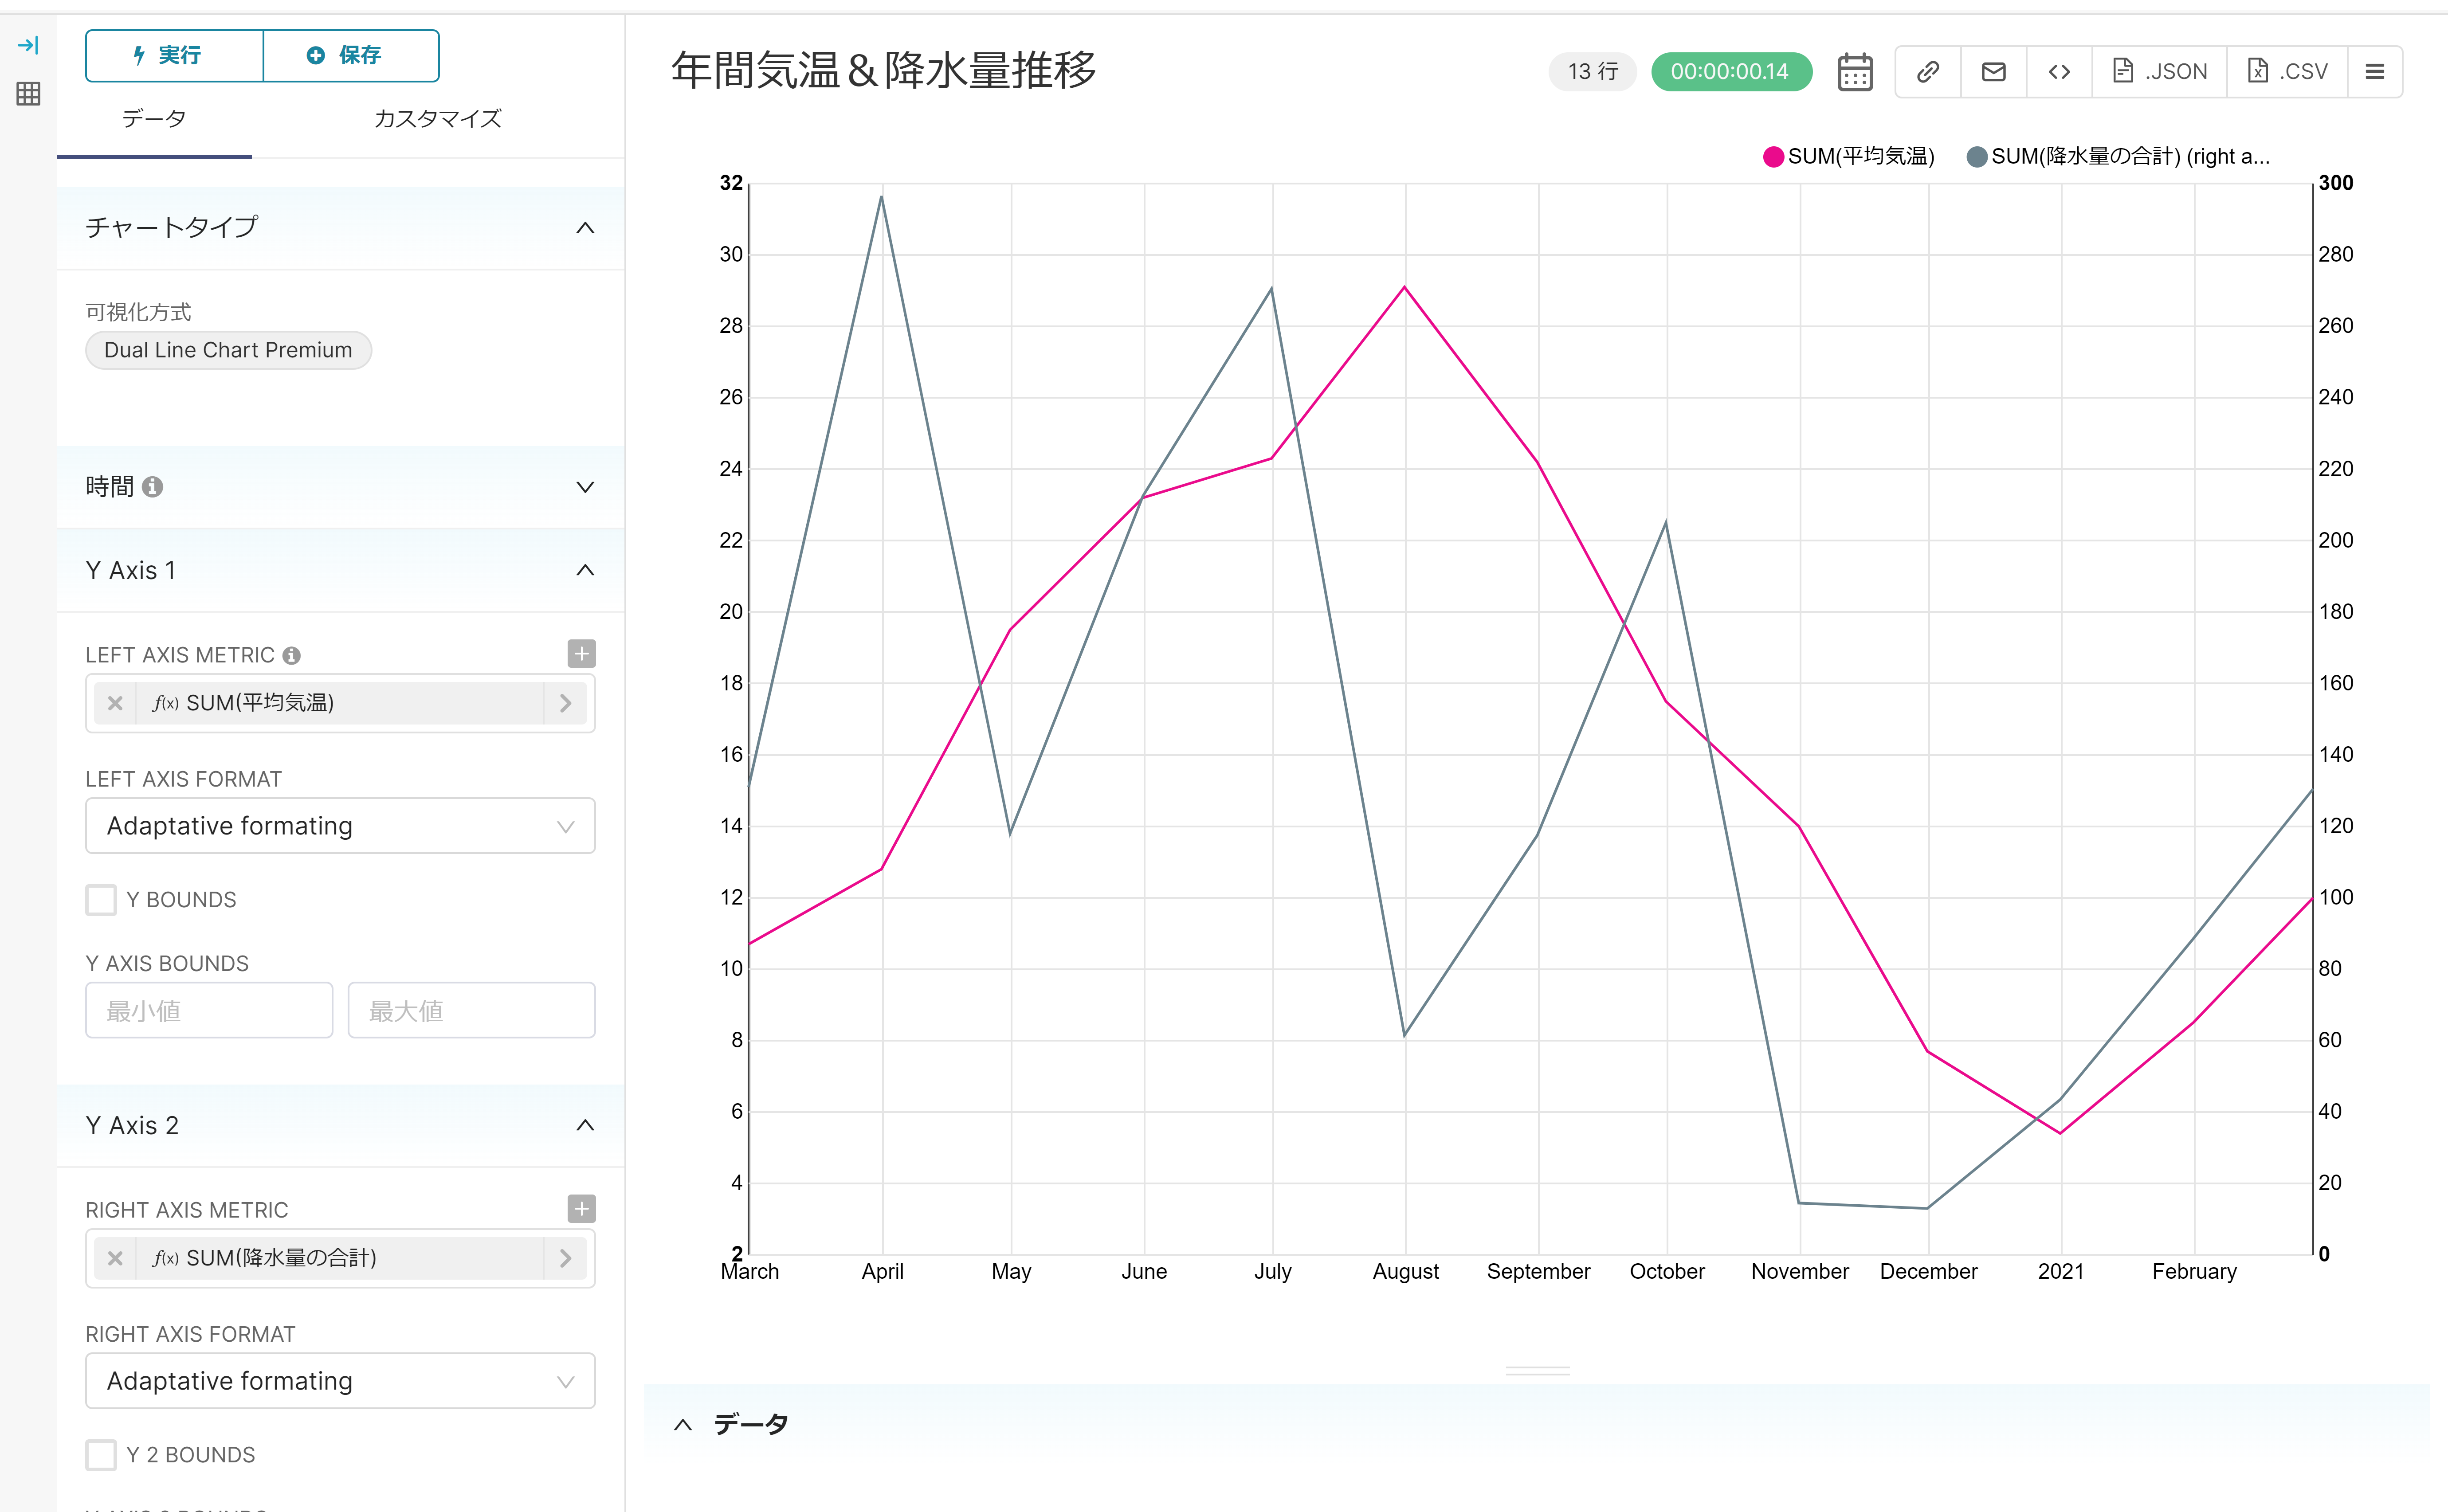Click the October x-axis label

pos(1667,1272)
